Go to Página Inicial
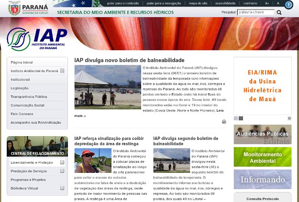299x202 pixels. coord(22,62)
